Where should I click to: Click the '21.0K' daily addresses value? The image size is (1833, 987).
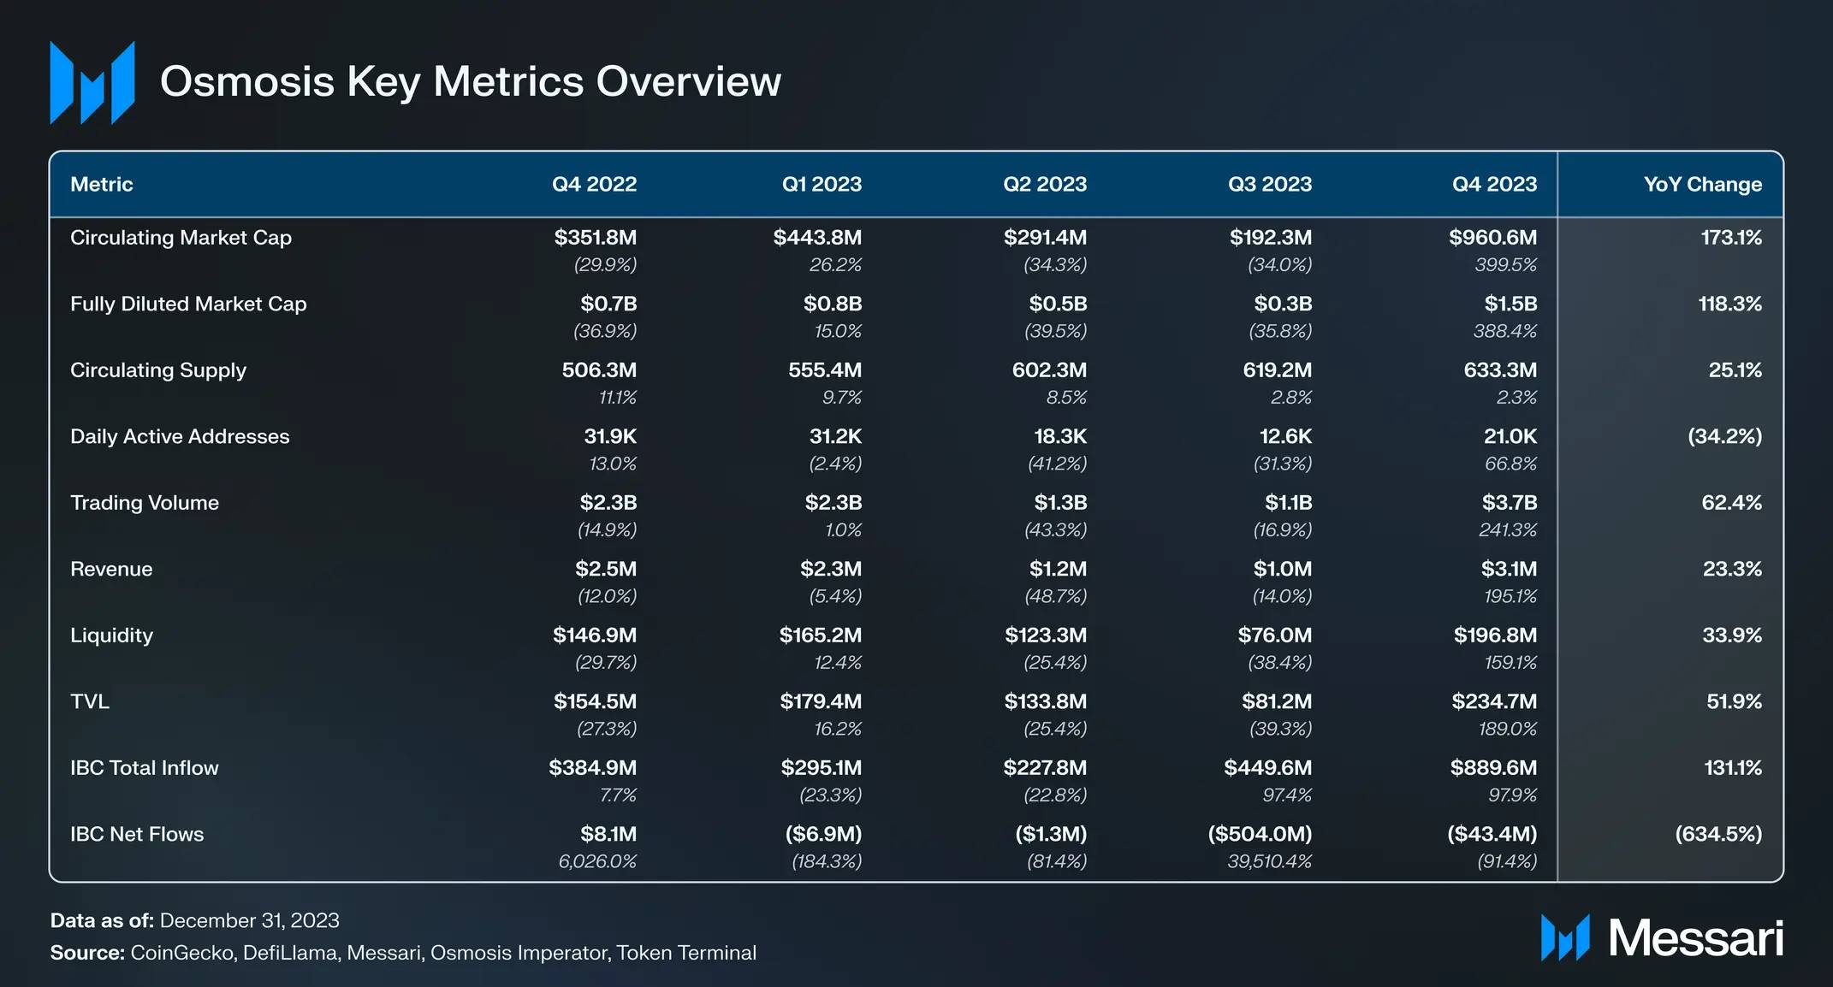pyautogui.click(x=1510, y=436)
